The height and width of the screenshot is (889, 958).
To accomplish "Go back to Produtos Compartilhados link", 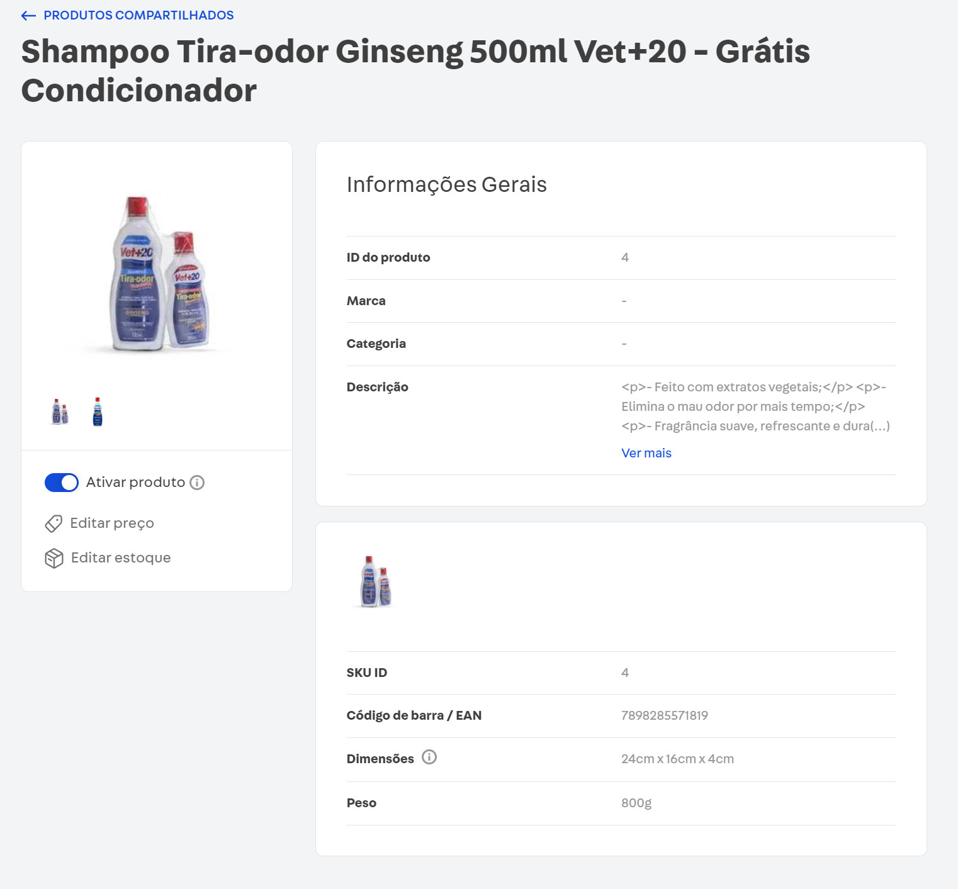I will pyautogui.click(x=138, y=16).
